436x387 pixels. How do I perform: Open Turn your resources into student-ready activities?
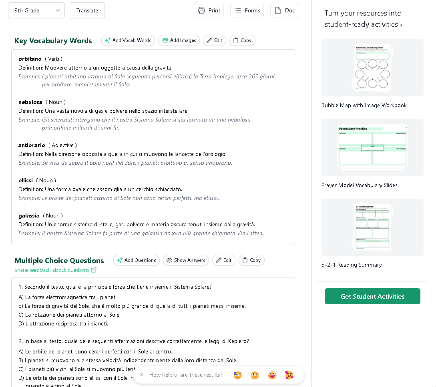(363, 19)
